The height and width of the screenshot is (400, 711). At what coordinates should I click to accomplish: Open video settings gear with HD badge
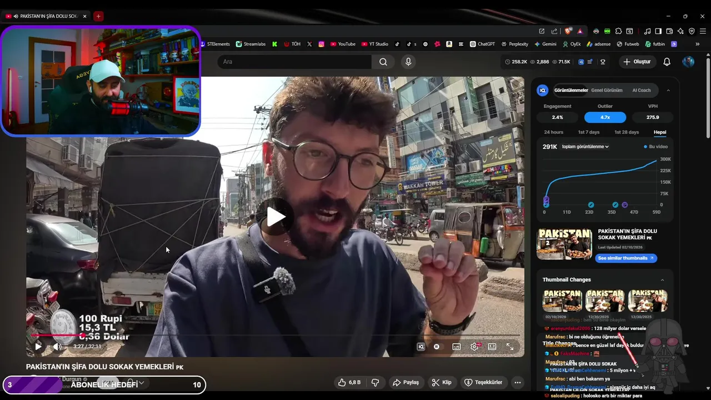point(474,347)
